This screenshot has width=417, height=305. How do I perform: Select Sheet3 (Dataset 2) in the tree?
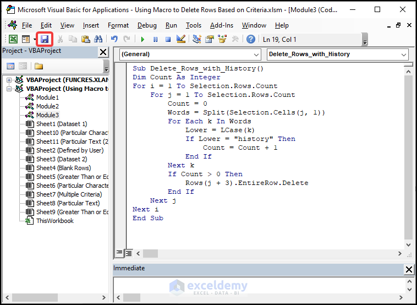[62, 159]
